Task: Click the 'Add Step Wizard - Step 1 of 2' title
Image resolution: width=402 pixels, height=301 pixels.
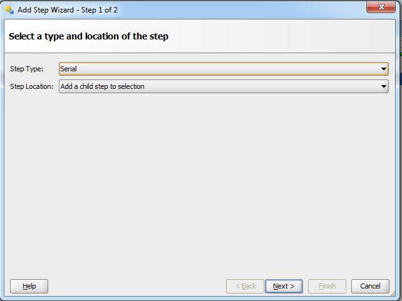Action: 68,10
